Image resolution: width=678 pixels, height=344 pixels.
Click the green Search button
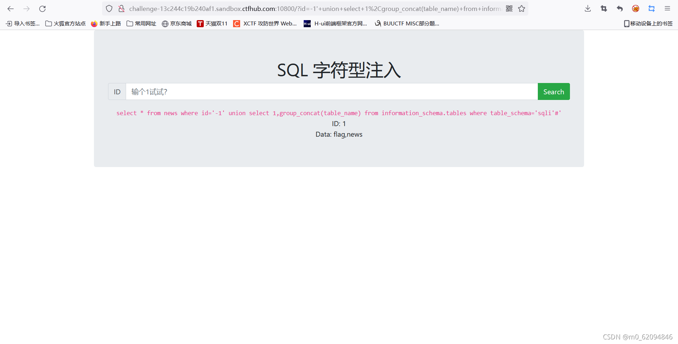pos(553,91)
